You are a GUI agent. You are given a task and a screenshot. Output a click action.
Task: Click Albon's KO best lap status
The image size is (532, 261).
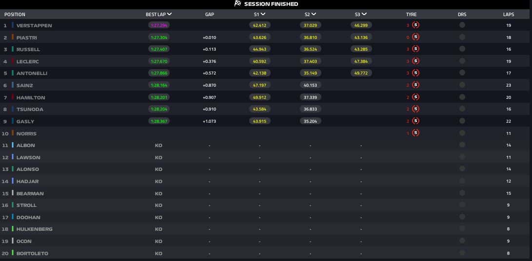click(158, 146)
